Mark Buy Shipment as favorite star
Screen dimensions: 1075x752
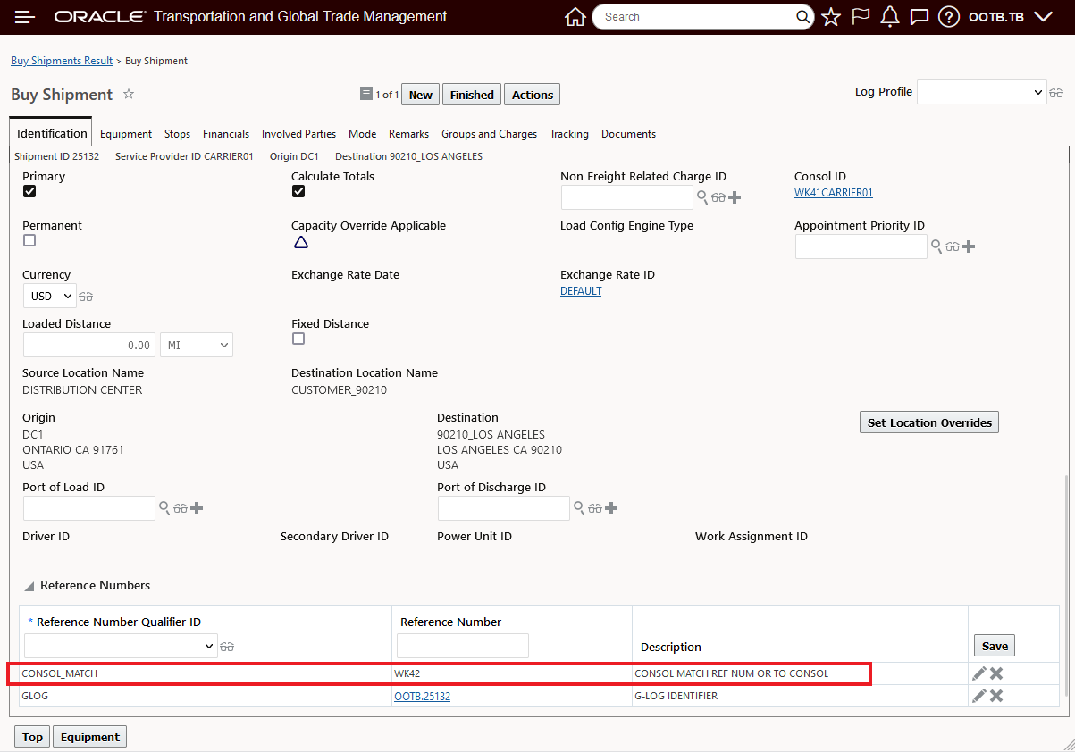(x=129, y=94)
